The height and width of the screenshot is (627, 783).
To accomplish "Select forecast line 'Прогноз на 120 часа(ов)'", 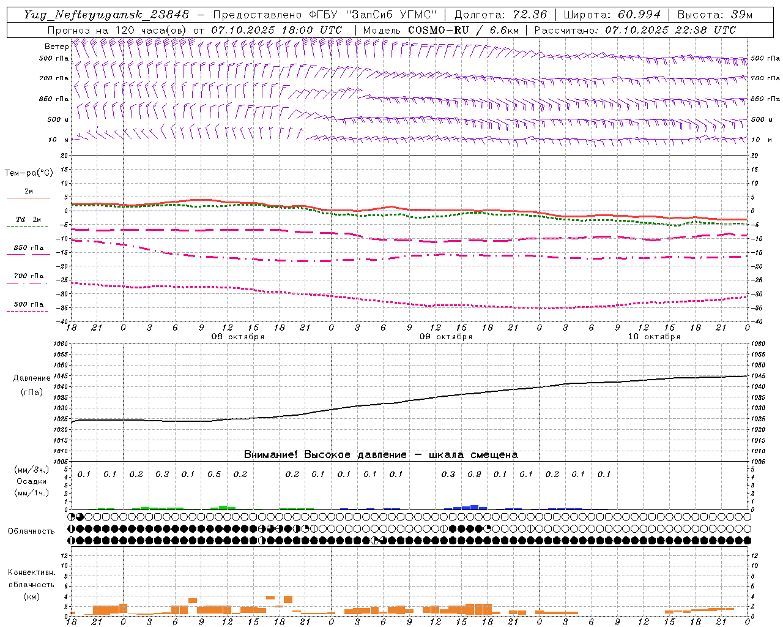I will coord(118,30).
